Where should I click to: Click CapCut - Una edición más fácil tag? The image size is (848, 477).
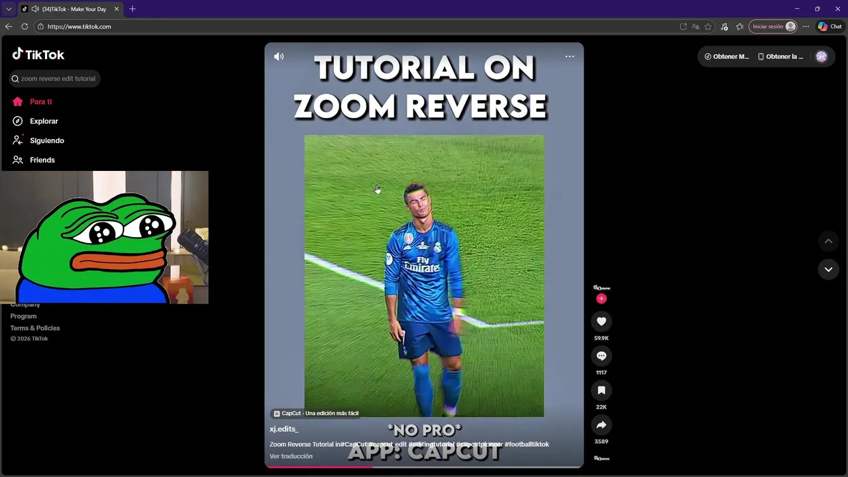click(316, 413)
